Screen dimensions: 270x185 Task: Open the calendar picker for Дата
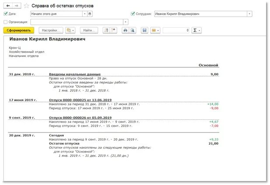pos(90,14)
